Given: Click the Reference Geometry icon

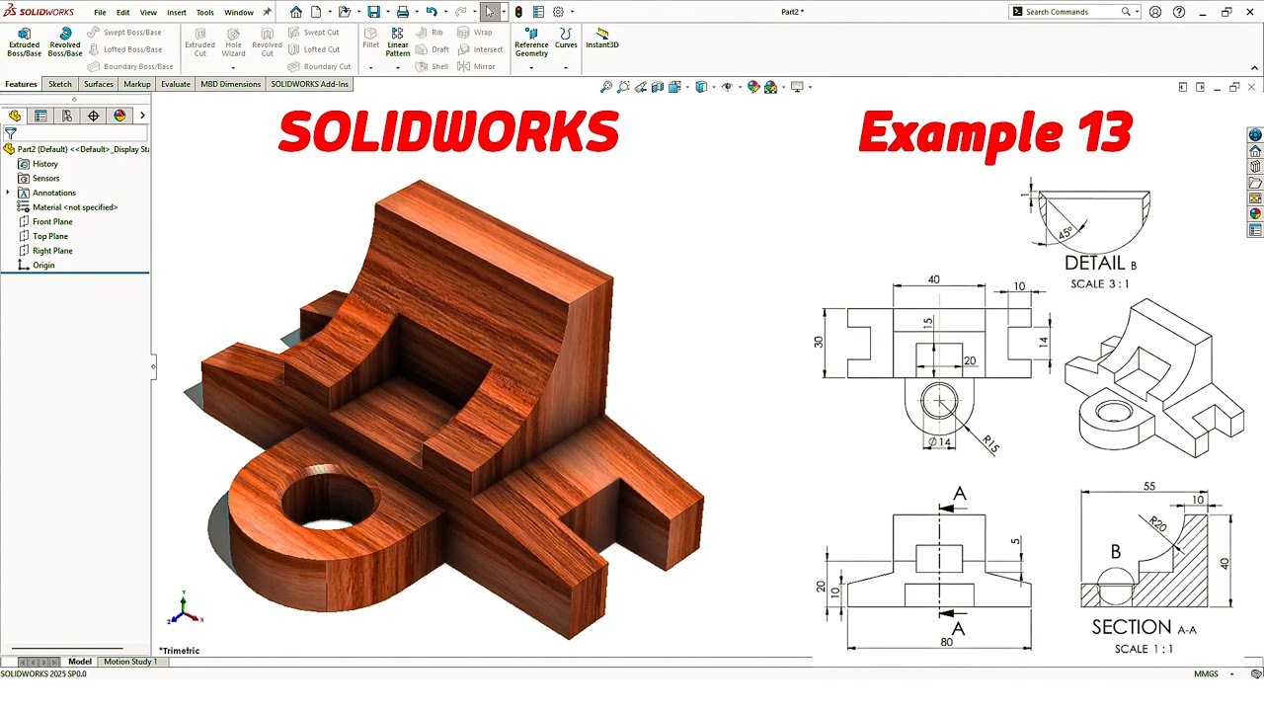Looking at the screenshot, I should 531,42.
